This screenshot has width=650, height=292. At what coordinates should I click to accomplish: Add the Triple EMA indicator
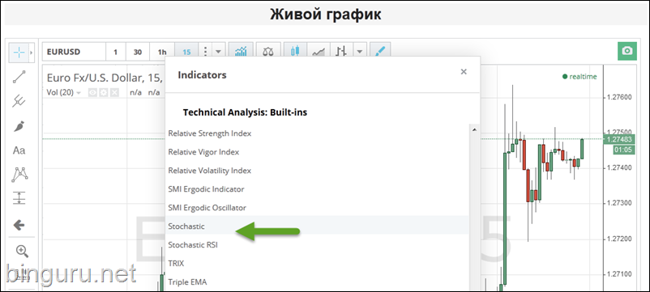pyautogui.click(x=317, y=282)
